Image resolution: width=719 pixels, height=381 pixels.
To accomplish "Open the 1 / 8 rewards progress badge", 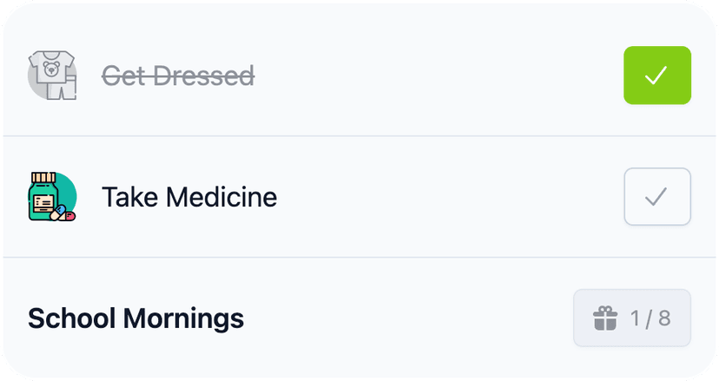I will coord(631,319).
